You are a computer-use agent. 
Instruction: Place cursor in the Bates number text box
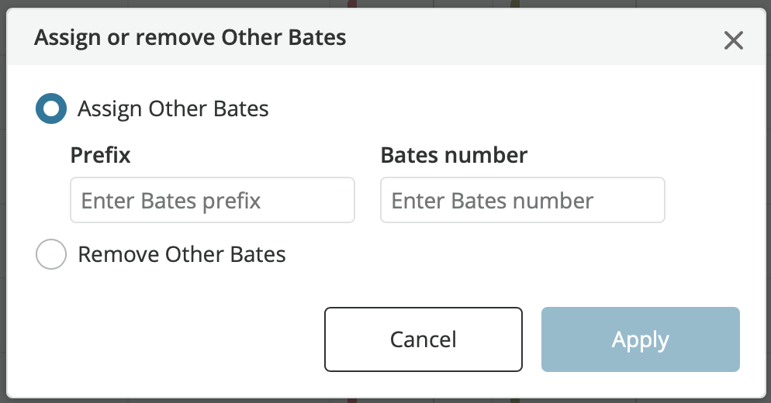(x=523, y=200)
